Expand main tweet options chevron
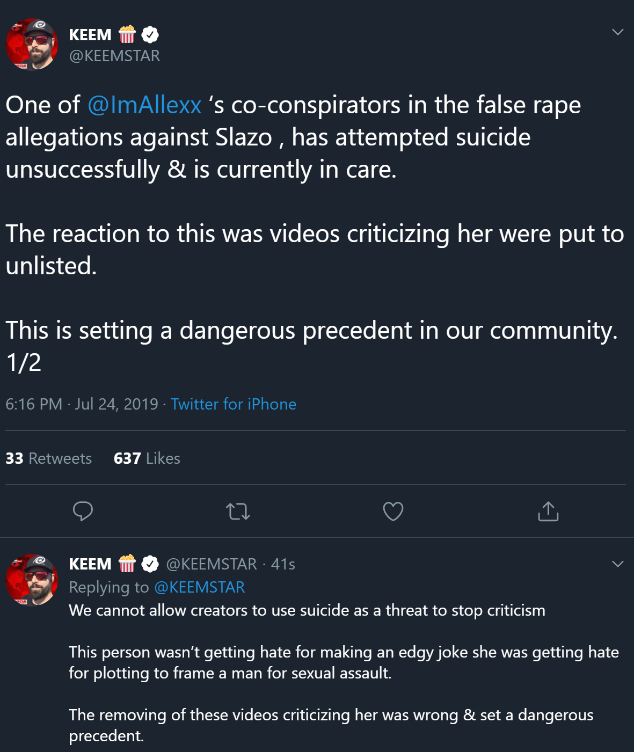Screen dimensions: 634x752 [618, 32]
